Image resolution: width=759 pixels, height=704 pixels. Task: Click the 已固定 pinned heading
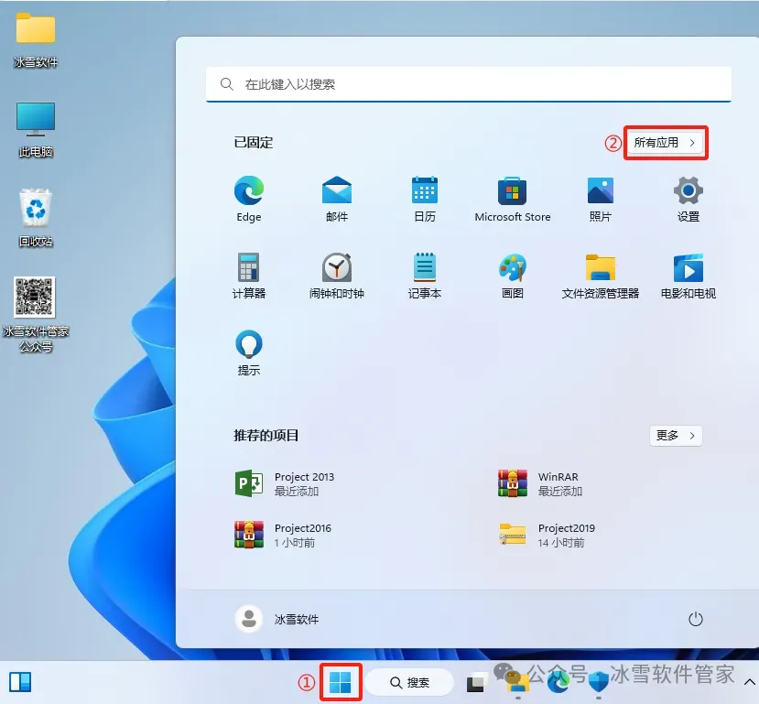click(254, 143)
